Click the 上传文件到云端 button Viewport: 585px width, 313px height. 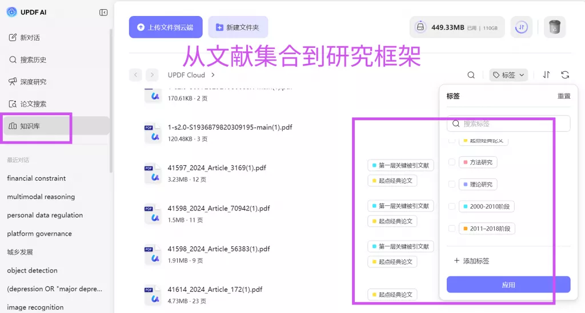pos(166,27)
